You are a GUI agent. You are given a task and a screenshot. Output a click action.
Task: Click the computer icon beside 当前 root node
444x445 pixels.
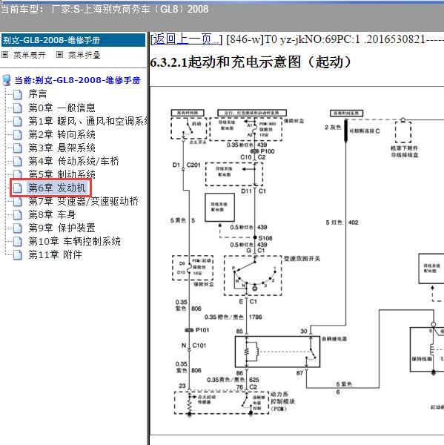(7, 80)
